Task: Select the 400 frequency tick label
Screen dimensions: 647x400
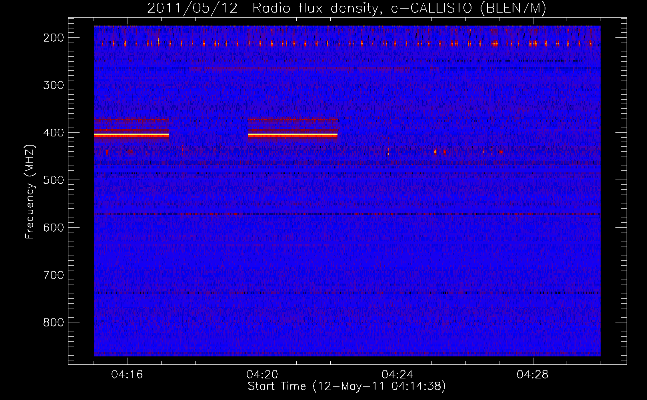Action: coord(54,133)
